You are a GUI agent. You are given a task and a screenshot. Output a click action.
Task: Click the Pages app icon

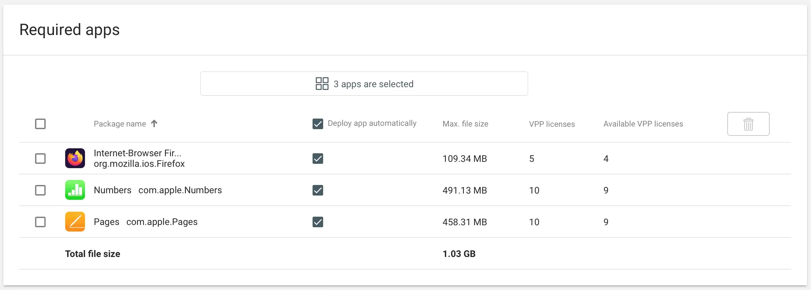[x=75, y=222]
